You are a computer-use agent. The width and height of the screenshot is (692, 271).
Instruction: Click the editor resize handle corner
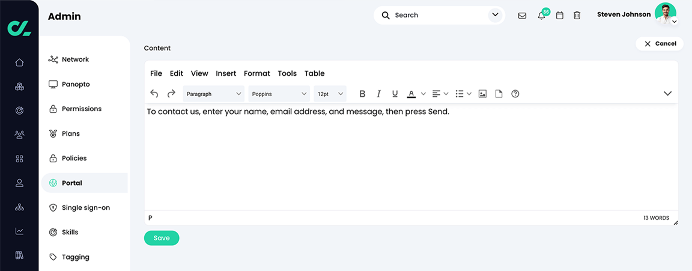pyautogui.click(x=675, y=223)
